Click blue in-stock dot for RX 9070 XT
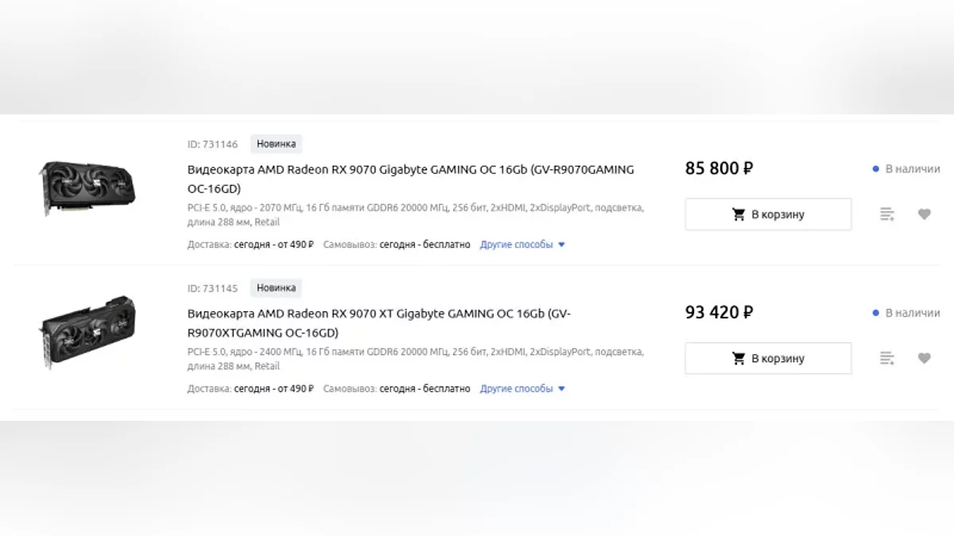This screenshot has height=536, width=954. point(875,313)
